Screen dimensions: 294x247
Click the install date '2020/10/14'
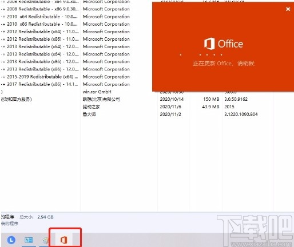tap(172, 99)
